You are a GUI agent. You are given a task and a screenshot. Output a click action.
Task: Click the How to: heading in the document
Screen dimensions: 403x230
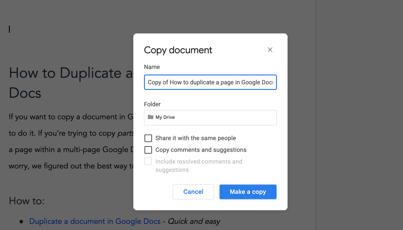[x=26, y=201]
